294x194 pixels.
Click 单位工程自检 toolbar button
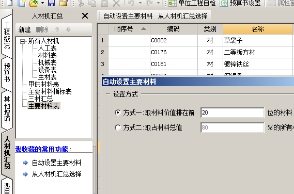click(x=192, y=3)
